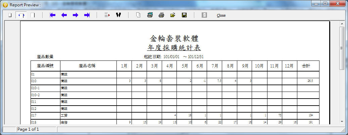348x135 pixels.
Task: Click the greyed-out stop icon
Action: (204, 15)
